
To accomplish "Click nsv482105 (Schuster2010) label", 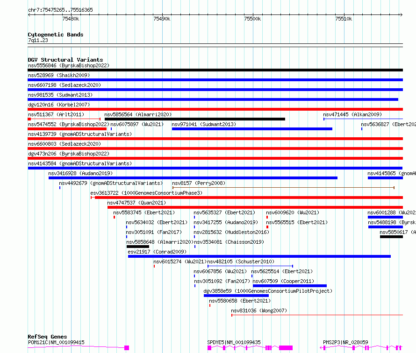I will click(x=241, y=261).
